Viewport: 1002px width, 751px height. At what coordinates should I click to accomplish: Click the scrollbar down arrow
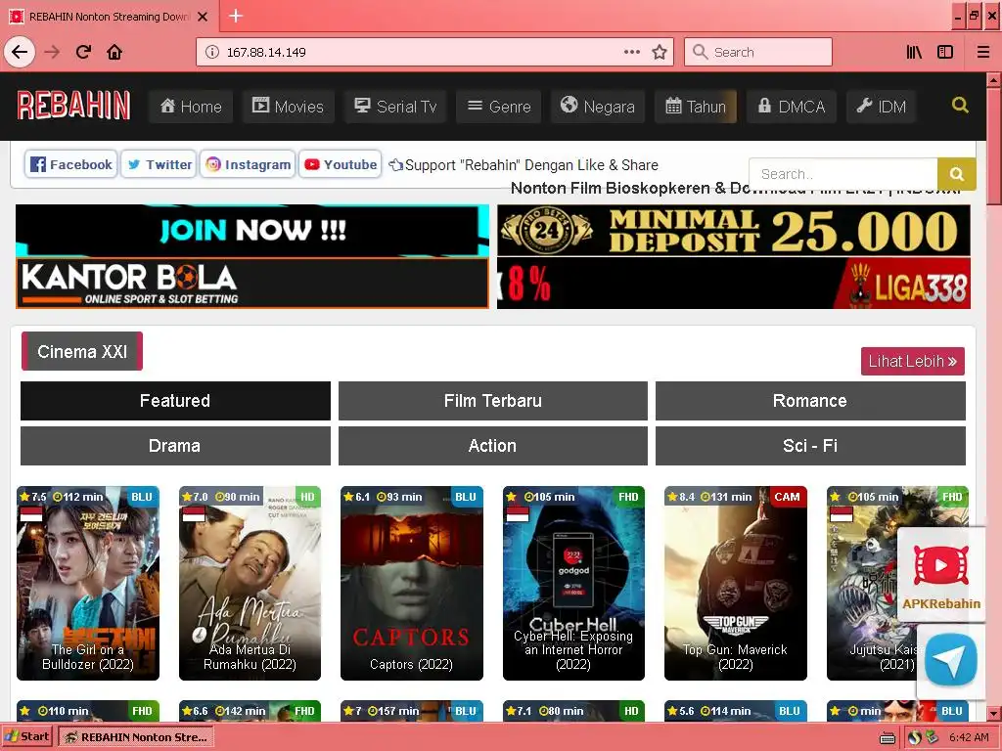993,713
